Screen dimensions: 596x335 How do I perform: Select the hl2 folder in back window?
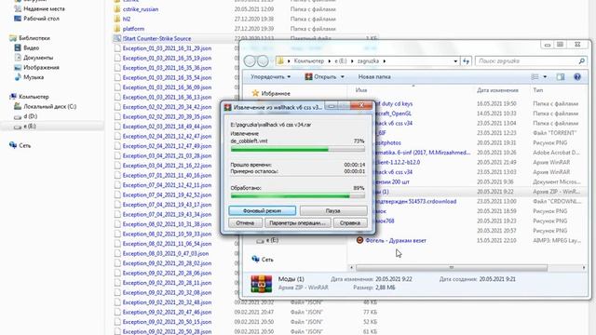point(127,19)
